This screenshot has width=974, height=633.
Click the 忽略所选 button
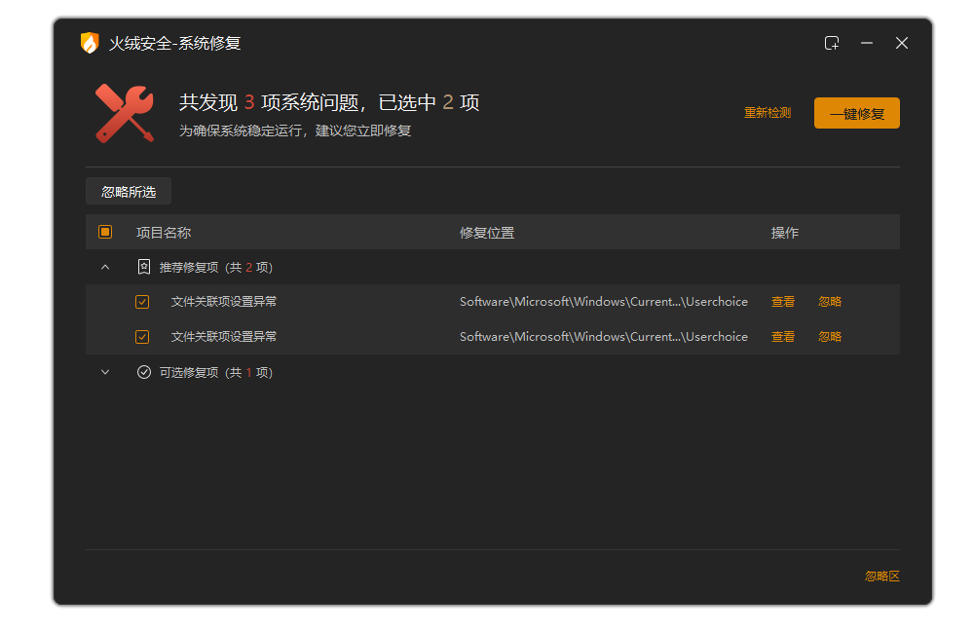click(x=129, y=191)
